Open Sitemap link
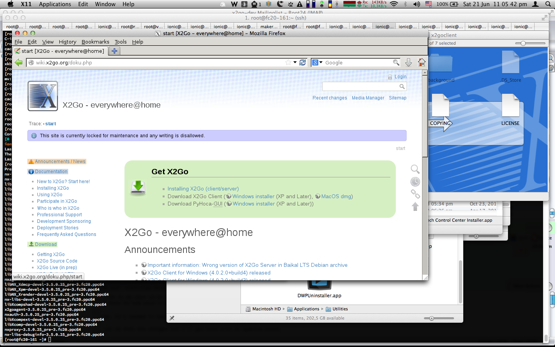Image resolution: width=555 pixels, height=347 pixels. [x=397, y=98]
